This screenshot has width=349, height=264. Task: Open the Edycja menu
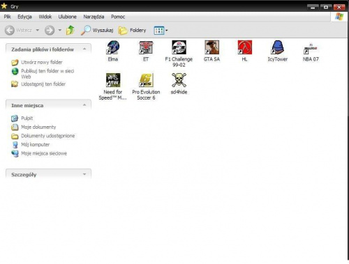pos(24,17)
